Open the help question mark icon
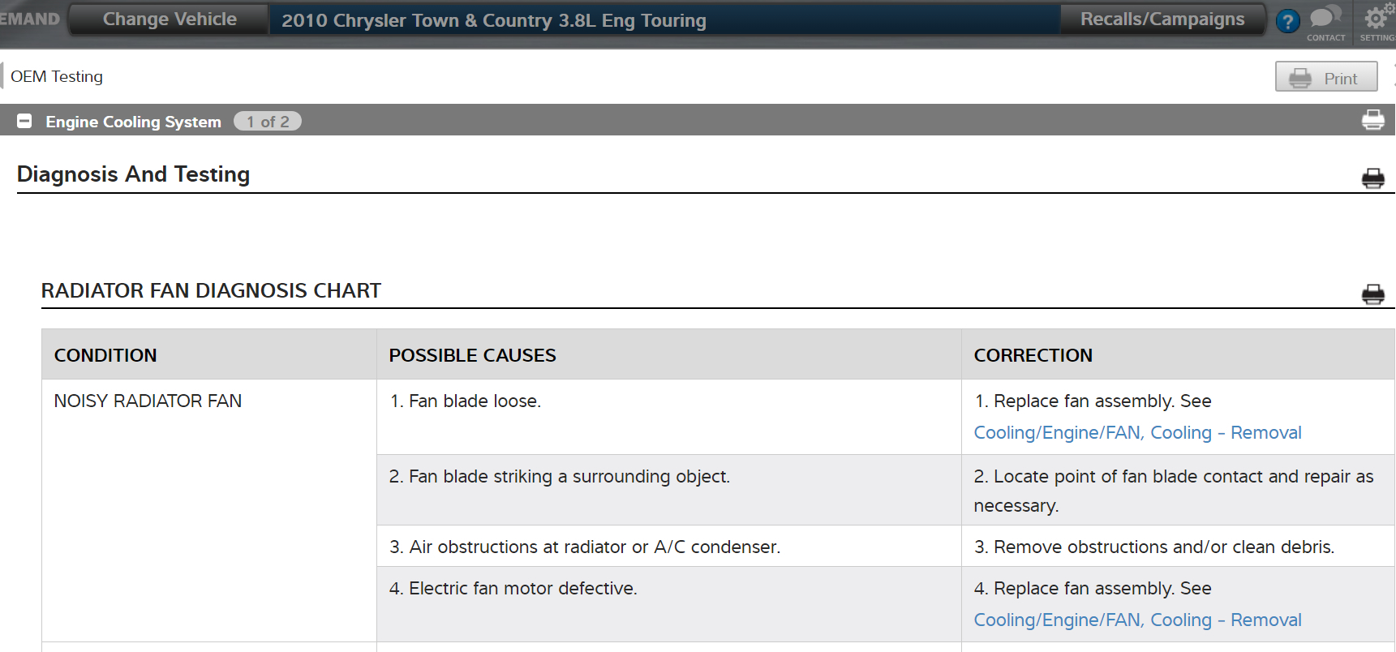 [x=1287, y=21]
